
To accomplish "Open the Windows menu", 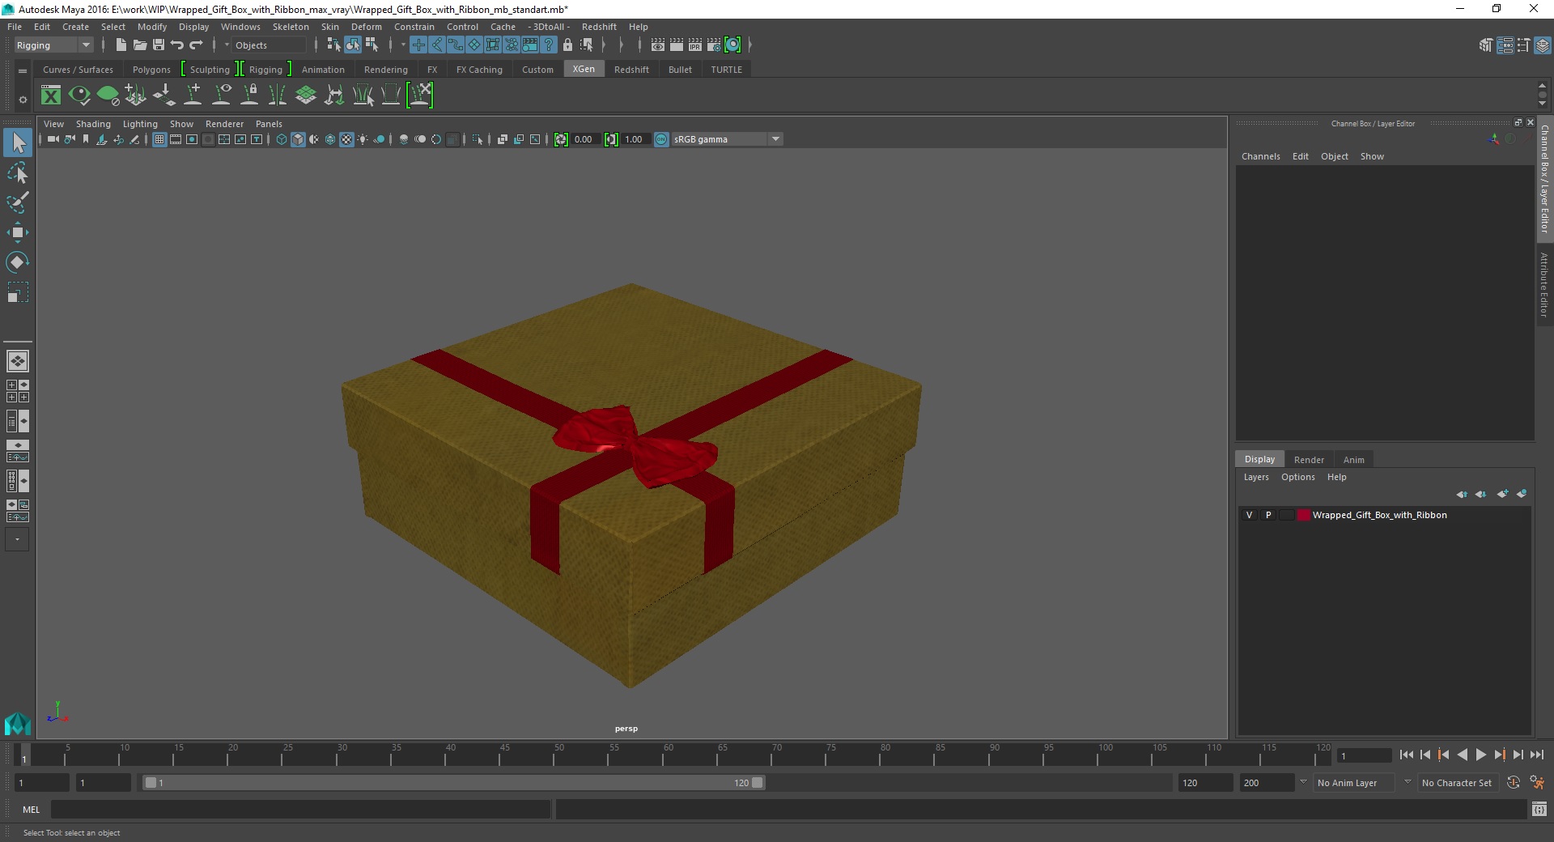I will (x=240, y=27).
